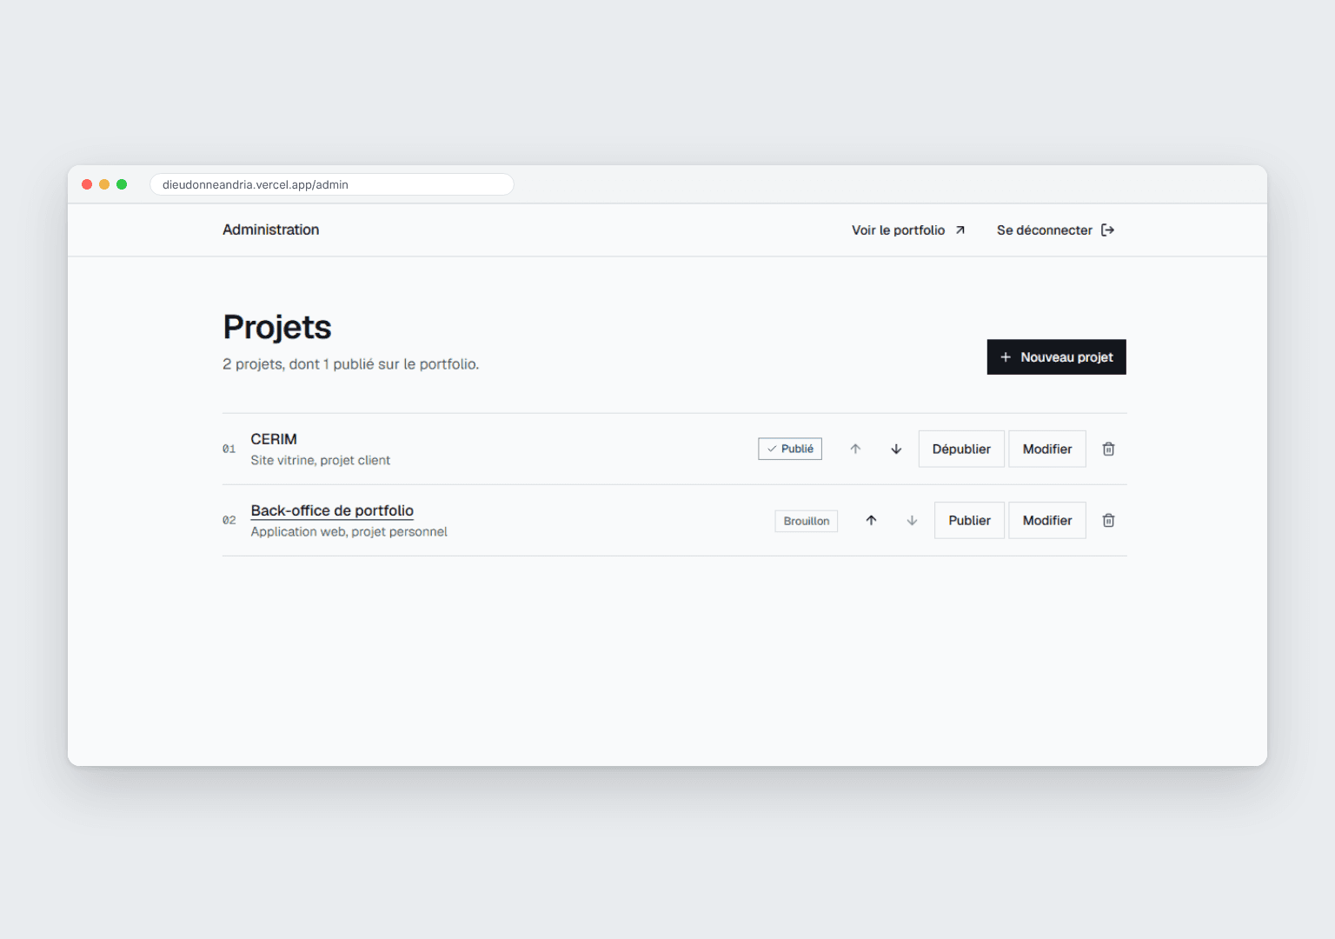
Task: Minimize the window with yellow button
Action: point(104,184)
